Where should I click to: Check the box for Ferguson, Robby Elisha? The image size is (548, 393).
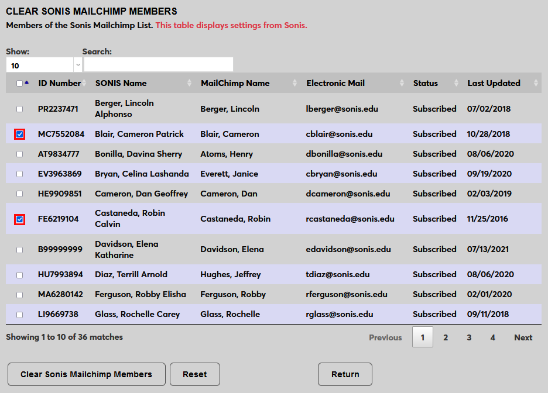click(x=19, y=295)
